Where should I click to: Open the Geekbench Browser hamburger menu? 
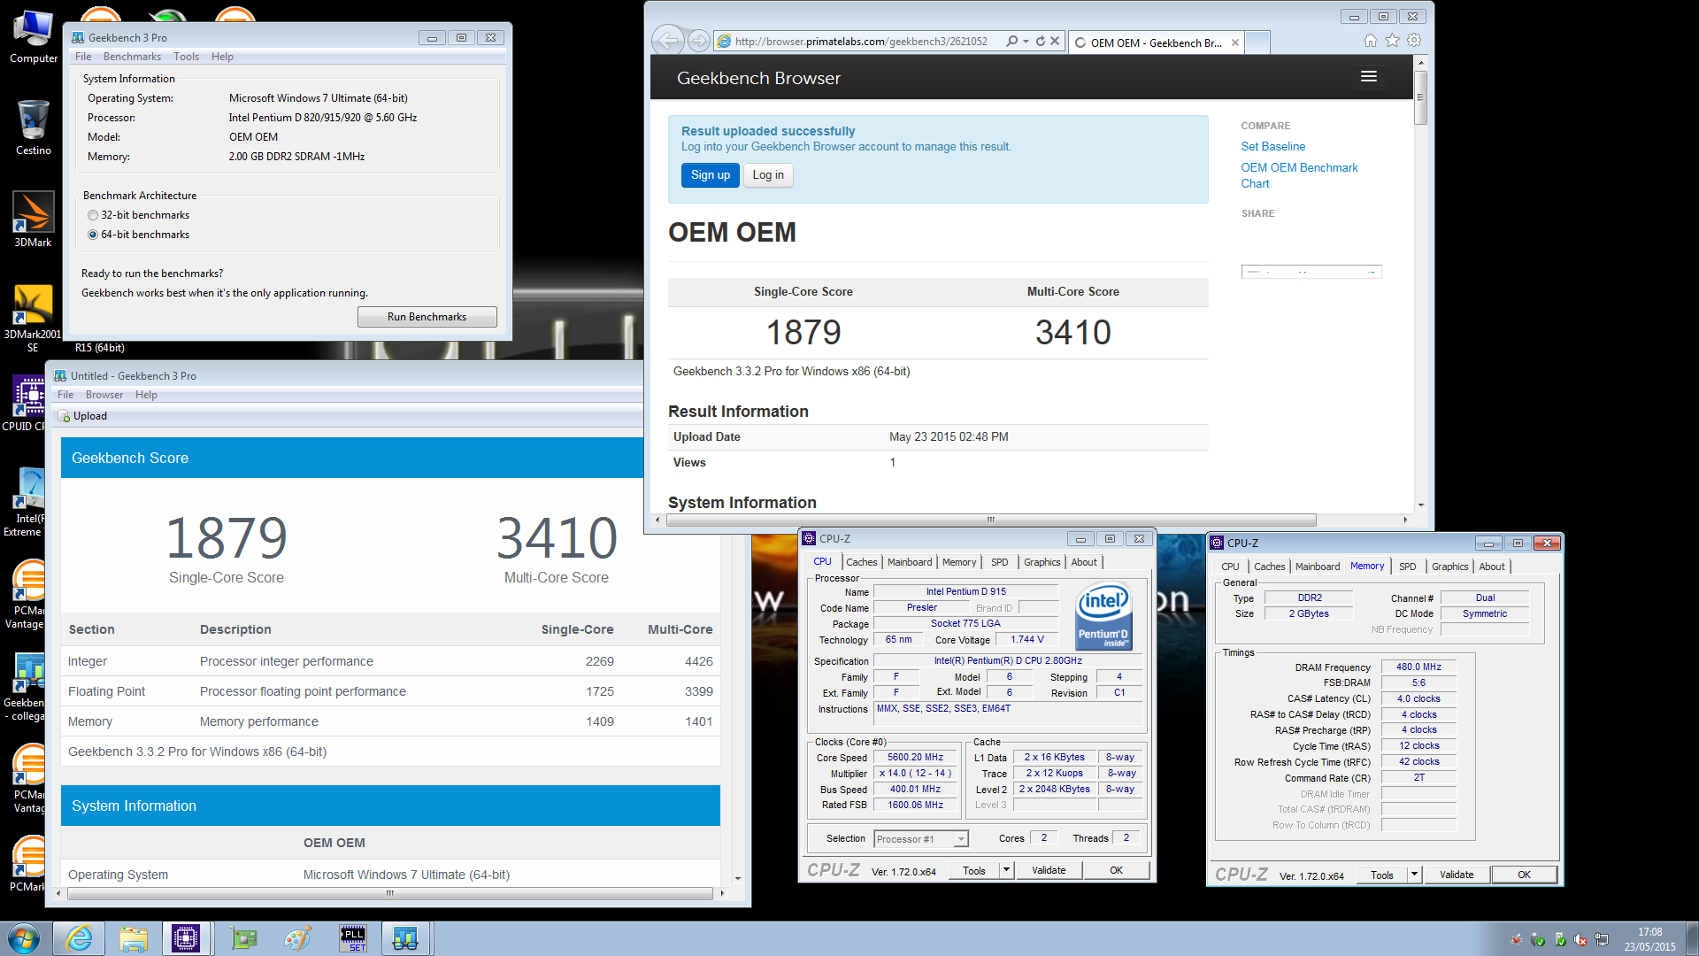click(1368, 77)
